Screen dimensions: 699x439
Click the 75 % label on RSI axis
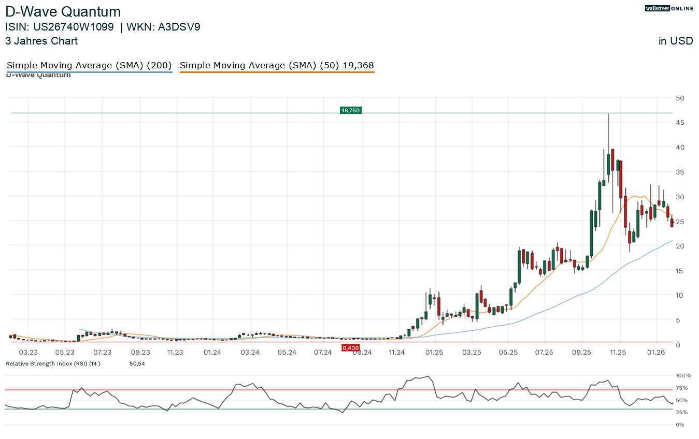point(681,388)
